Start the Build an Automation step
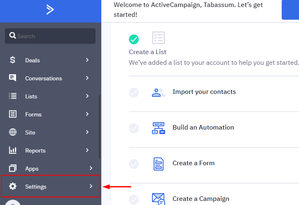 click(203, 128)
